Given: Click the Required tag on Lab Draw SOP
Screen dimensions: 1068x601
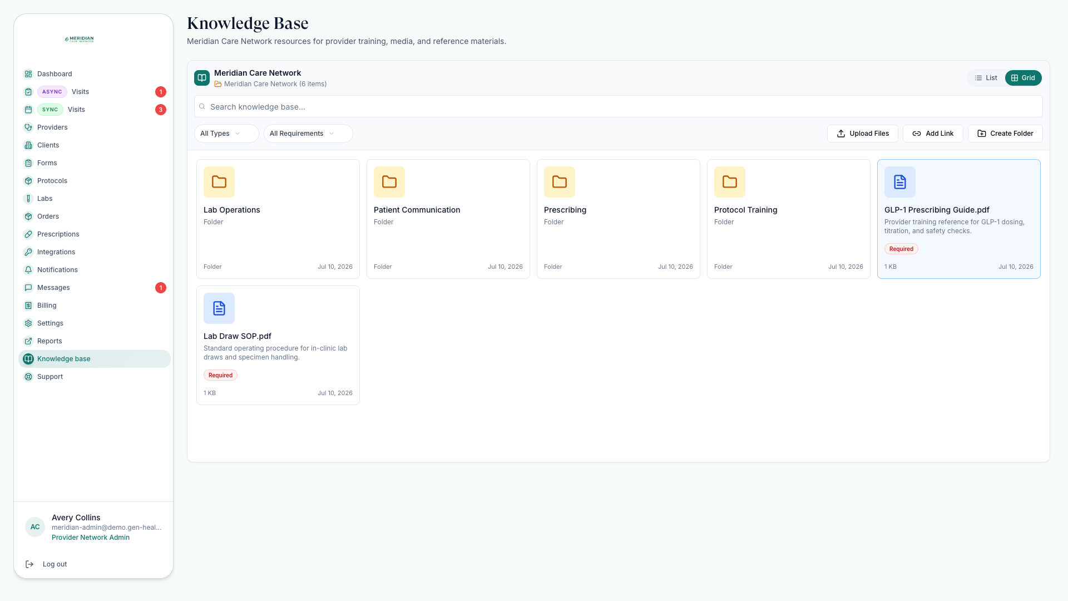Looking at the screenshot, I should pos(220,375).
